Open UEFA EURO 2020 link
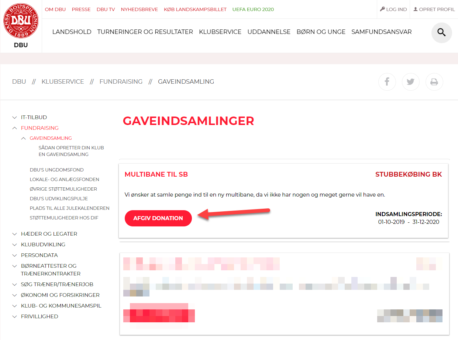The height and width of the screenshot is (340, 458). (253, 10)
